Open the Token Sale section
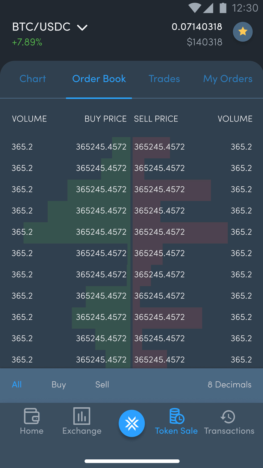 point(176,421)
